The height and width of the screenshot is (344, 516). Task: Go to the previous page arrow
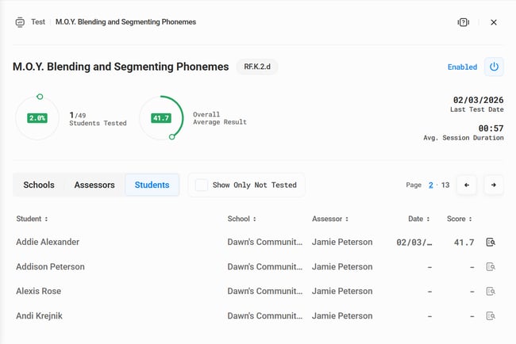click(x=467, y=185)
